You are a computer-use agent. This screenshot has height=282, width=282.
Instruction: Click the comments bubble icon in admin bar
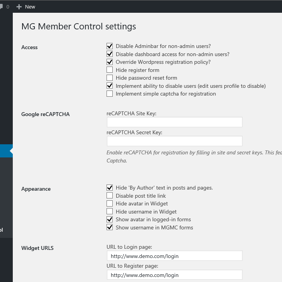(x=1, y=7)
